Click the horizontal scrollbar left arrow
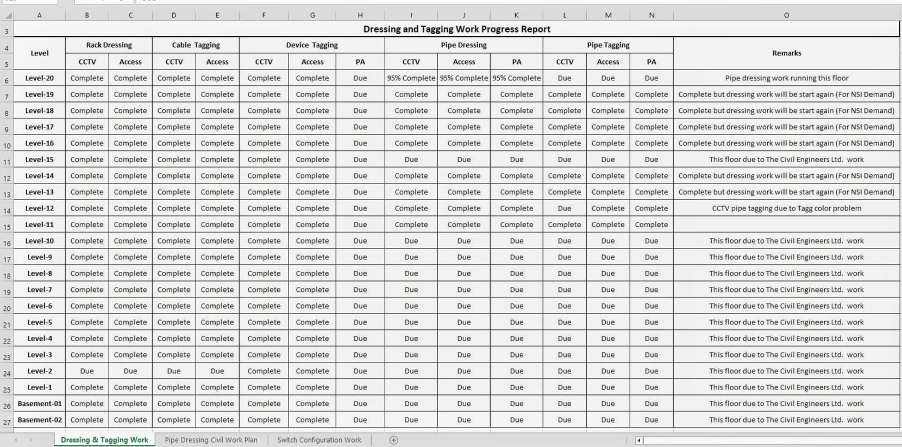Image resolution: width=902 pixels, height=447 pixels. 639,440
